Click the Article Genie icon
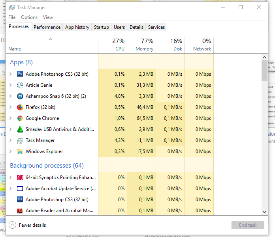The width and height of the screenshot is (275, 237). (20, 85)
